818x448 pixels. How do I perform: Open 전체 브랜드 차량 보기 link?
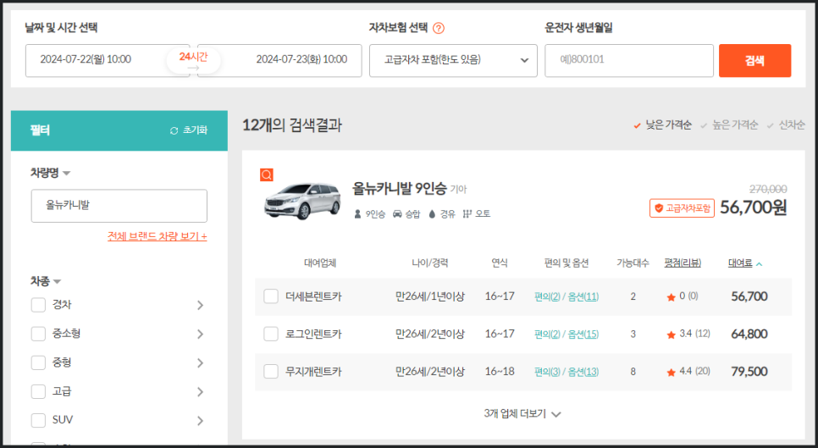coord(157,236)
